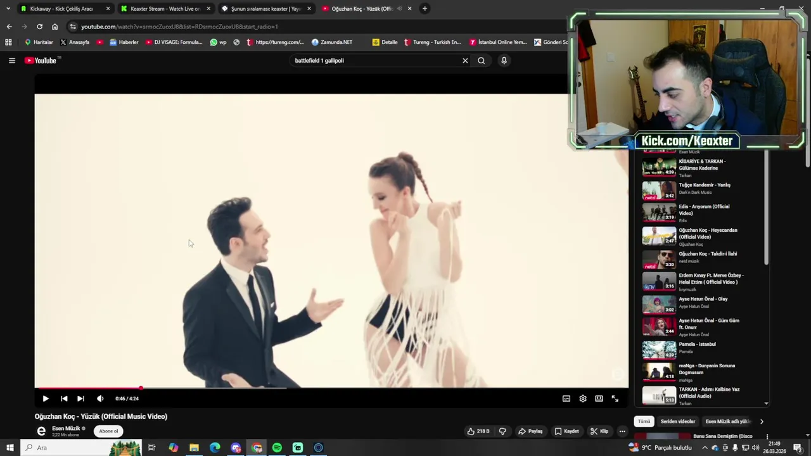Open the Haritalar bookmark
This screenshot has height=456, width=811.
pyautogui.click(x=39, y=42)
